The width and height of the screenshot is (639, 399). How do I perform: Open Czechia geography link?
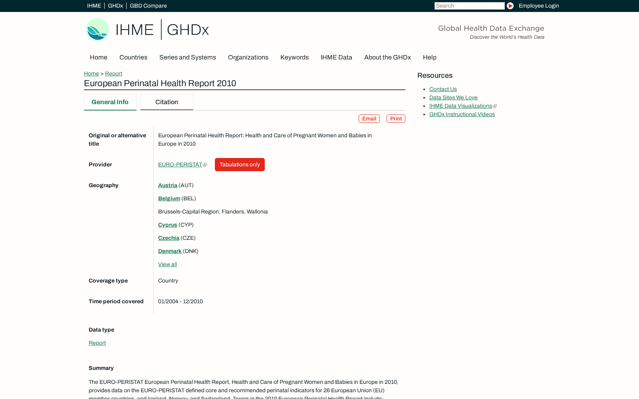169,238
